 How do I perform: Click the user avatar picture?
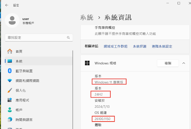pyautogui.click(x=12, y=20)
